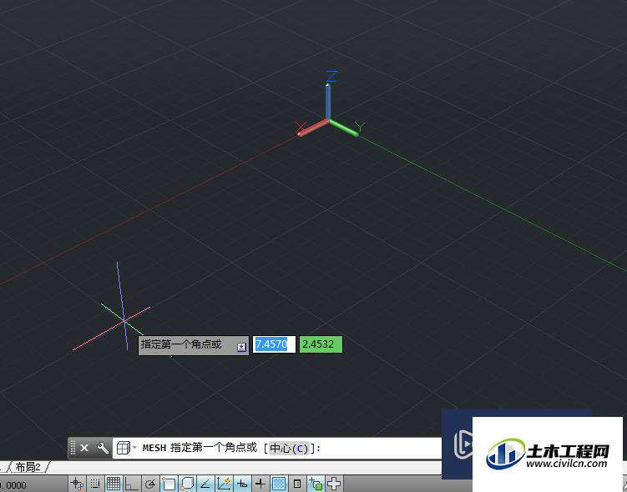This screenshot has height=492, width=627.
Task: Click the UCS icon X axis
Action: tap(313, 128)
